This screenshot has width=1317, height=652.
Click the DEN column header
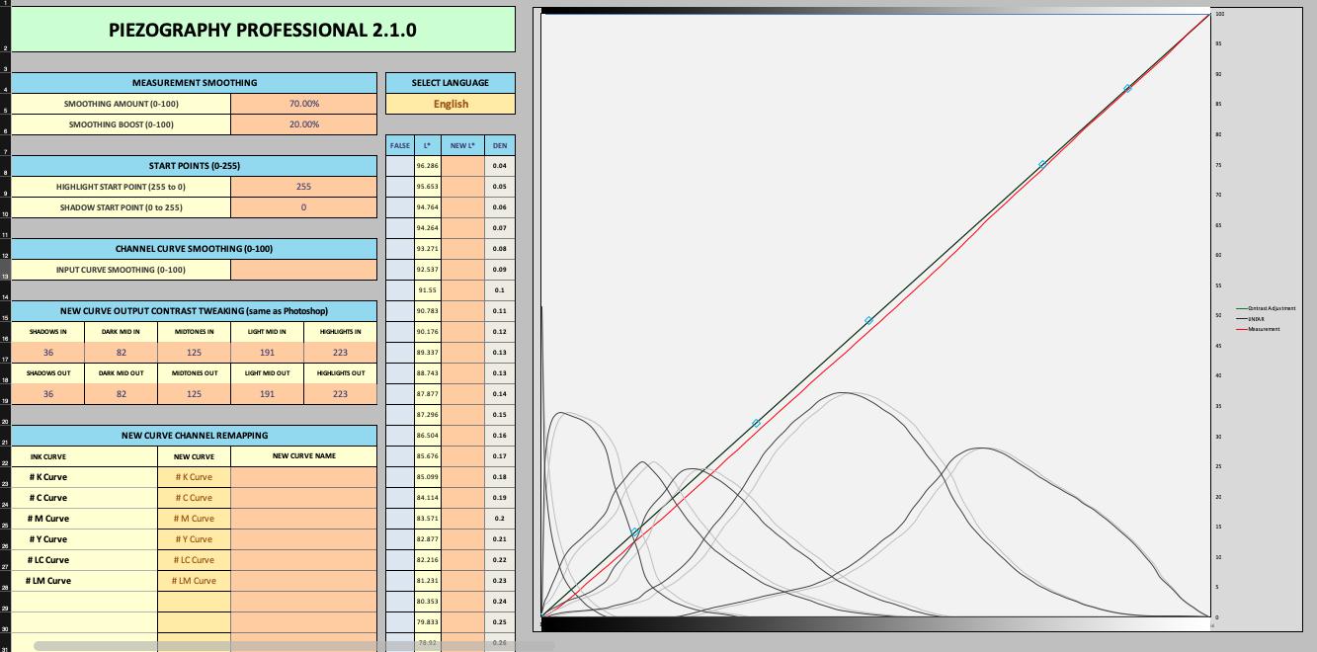tap(500, 145)
